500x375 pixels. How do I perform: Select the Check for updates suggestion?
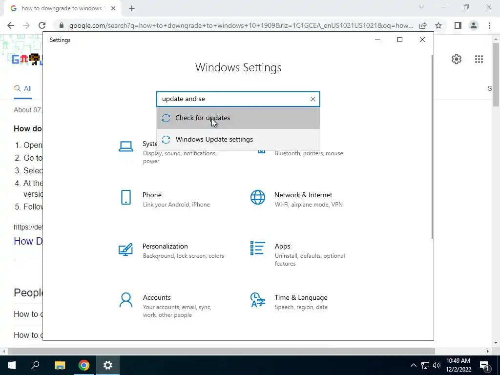click(x=238, y=118)
